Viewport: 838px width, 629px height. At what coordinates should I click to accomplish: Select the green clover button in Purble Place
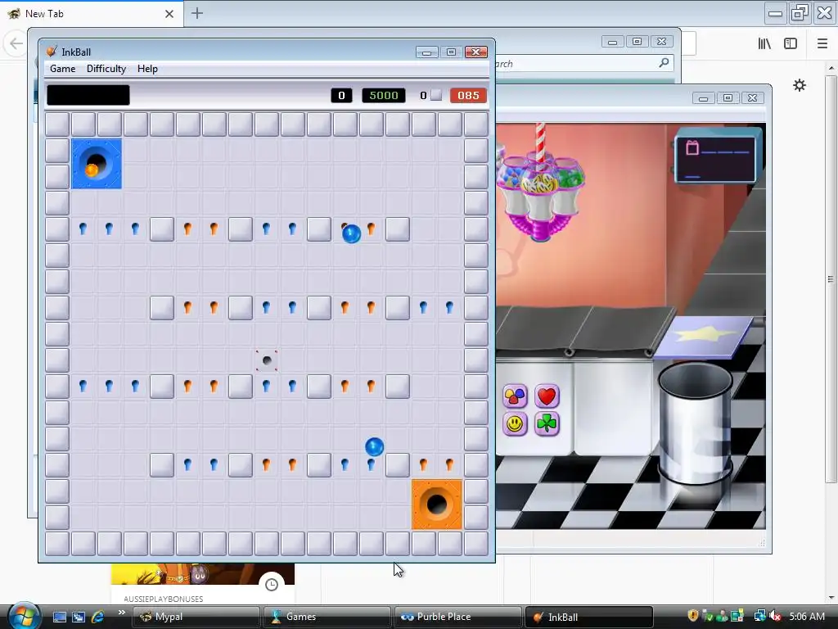(x=546, y=424)
